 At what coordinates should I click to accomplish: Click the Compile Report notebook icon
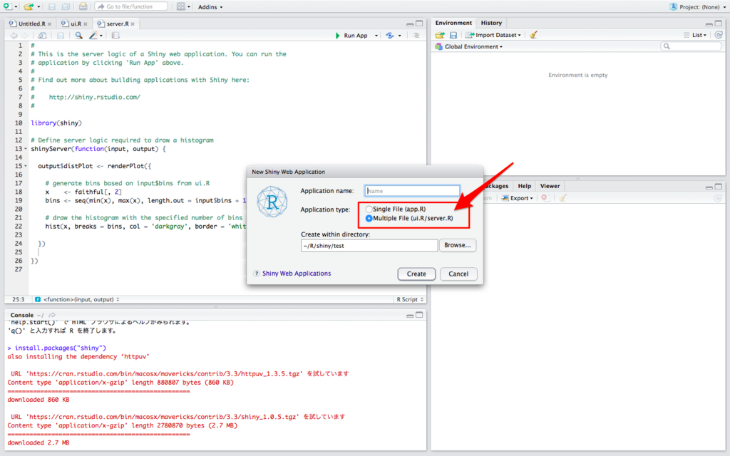pos(115,36)
